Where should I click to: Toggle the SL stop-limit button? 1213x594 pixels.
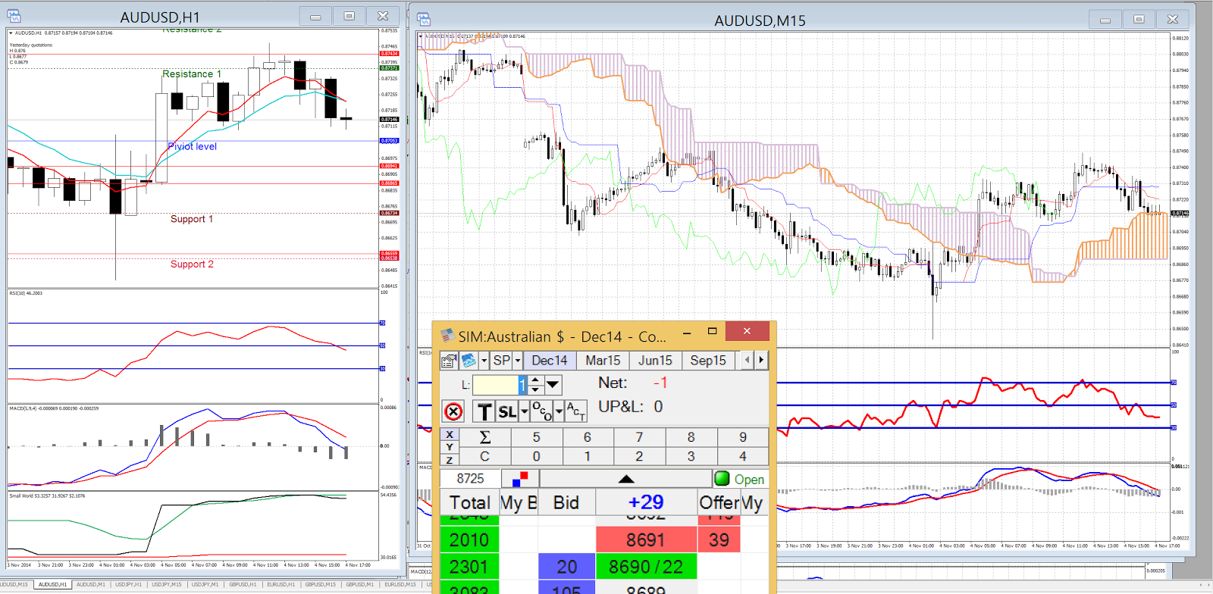pos(507,411)
